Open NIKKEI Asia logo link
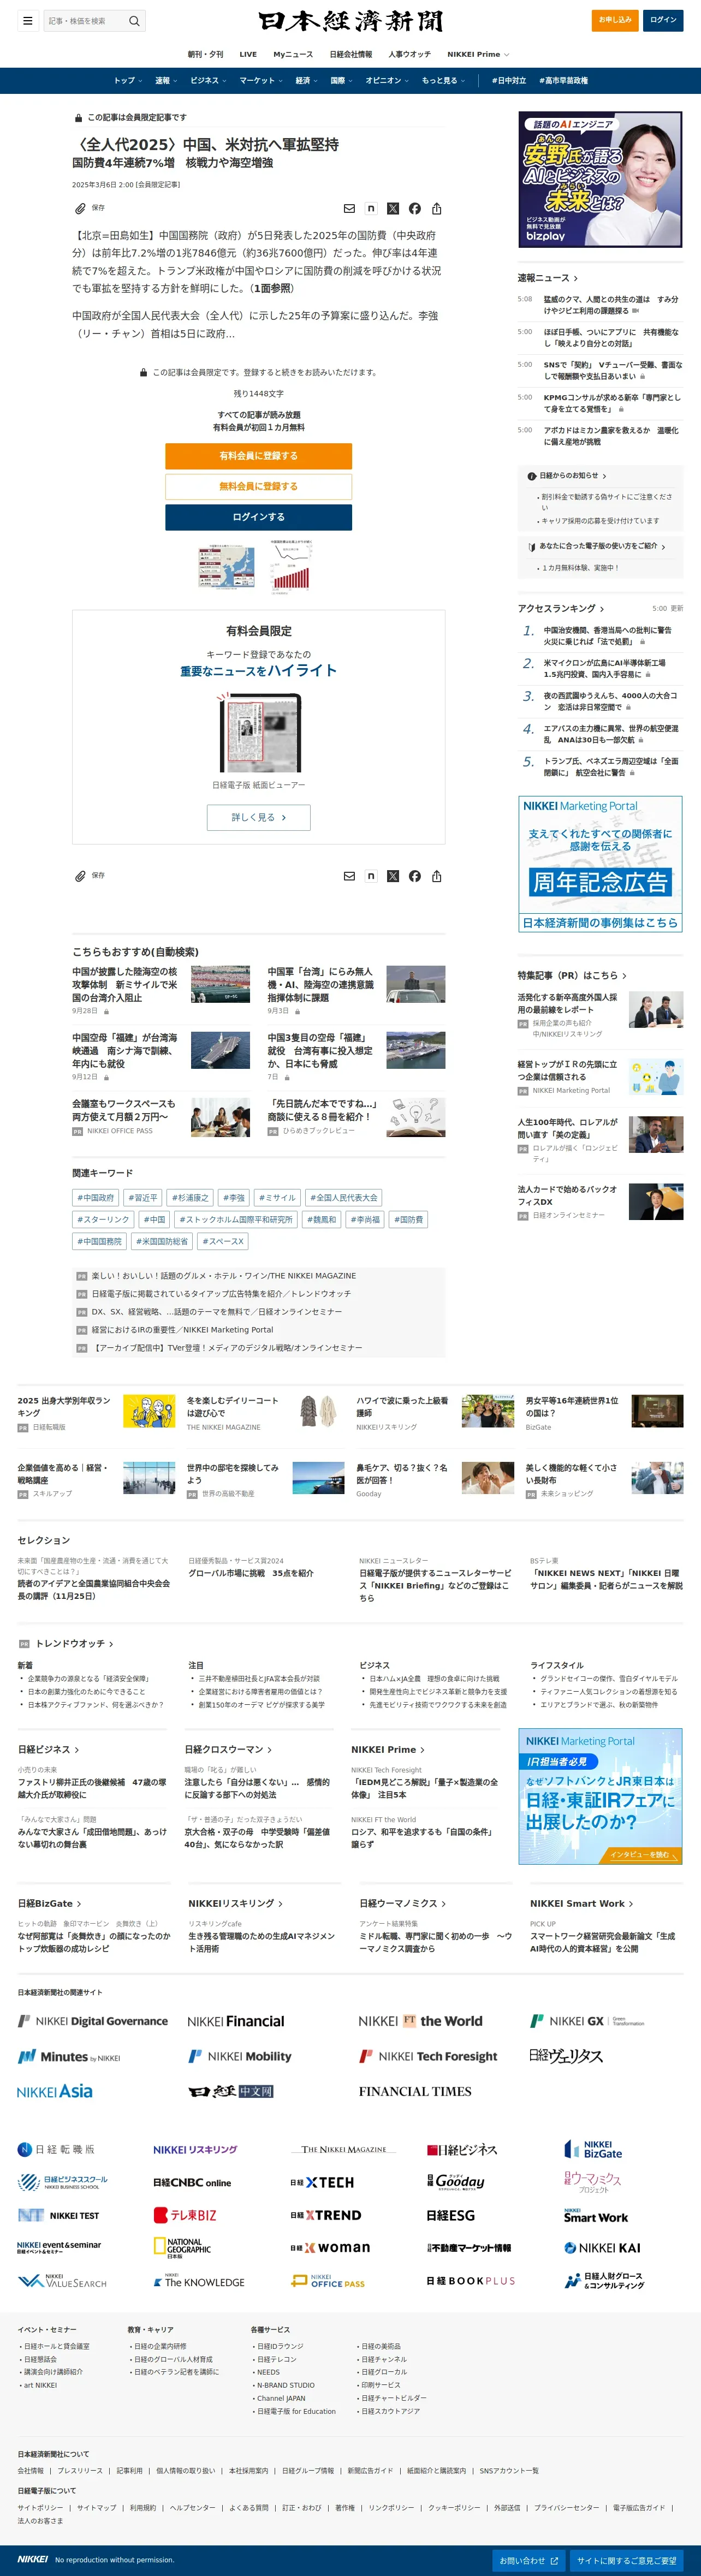701x2576 pixels. click(55, 2091)
